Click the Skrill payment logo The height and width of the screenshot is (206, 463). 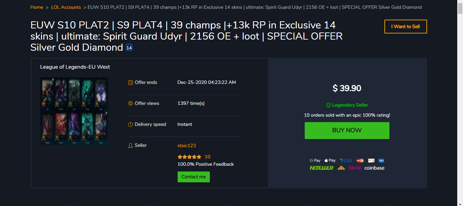(355, 168)
